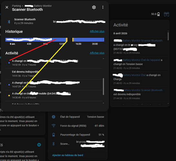Click the Wi-Fi icon for Force du signal
Screen dimensions: 176x161
54,126
